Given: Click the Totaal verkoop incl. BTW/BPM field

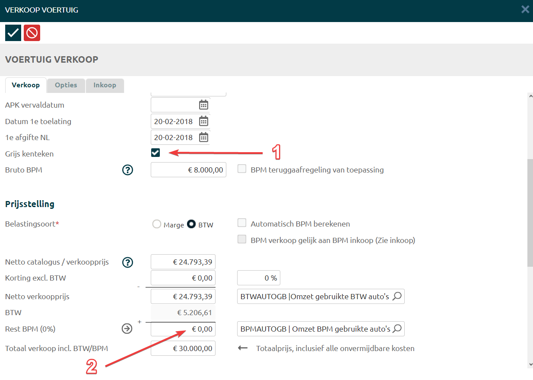Looking at the screenshot, I should pyautogui.click(x=183, y=348).
